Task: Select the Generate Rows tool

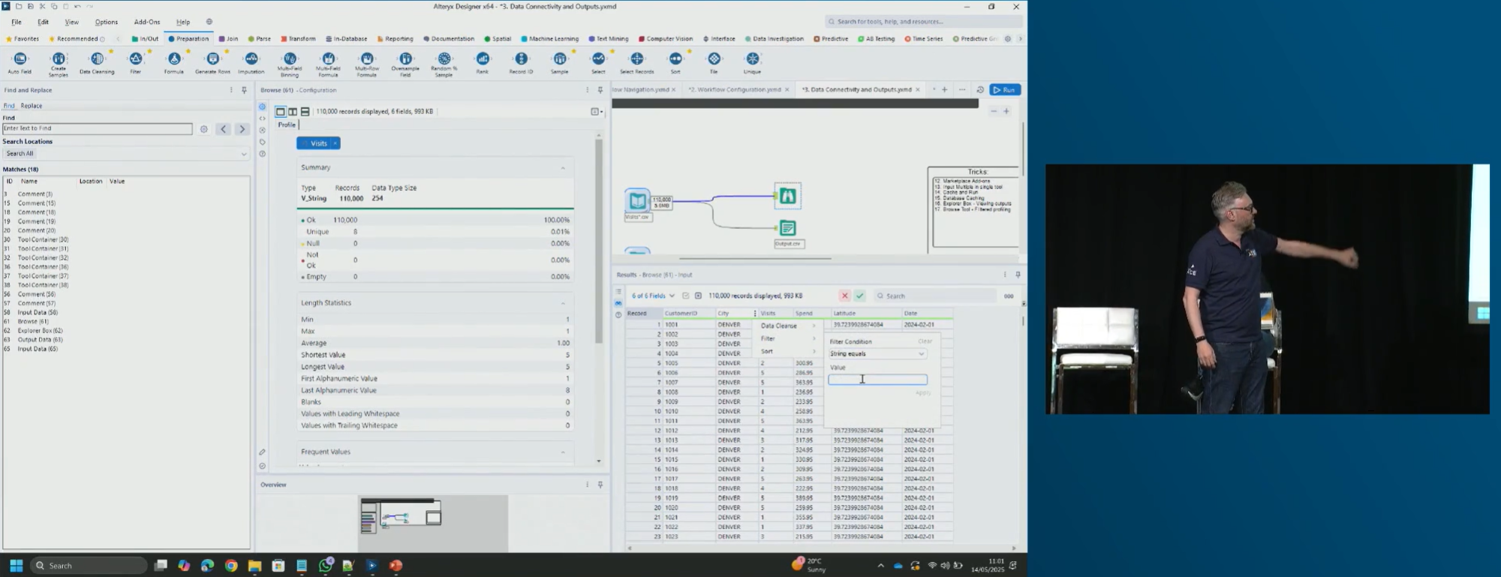Action: coord(212,62)
